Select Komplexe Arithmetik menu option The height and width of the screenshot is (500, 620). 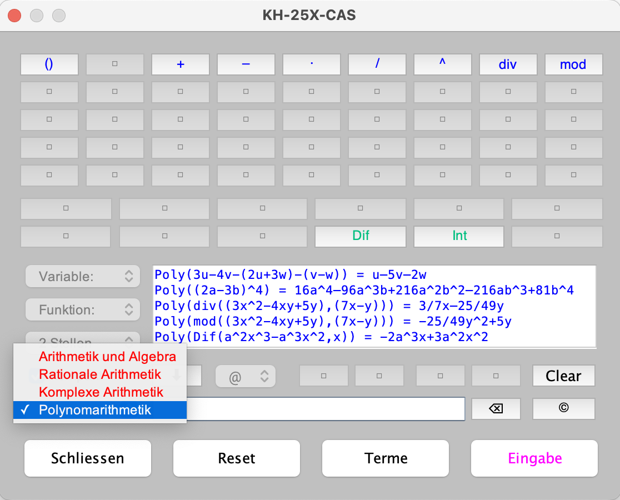[x=101, y=392]
